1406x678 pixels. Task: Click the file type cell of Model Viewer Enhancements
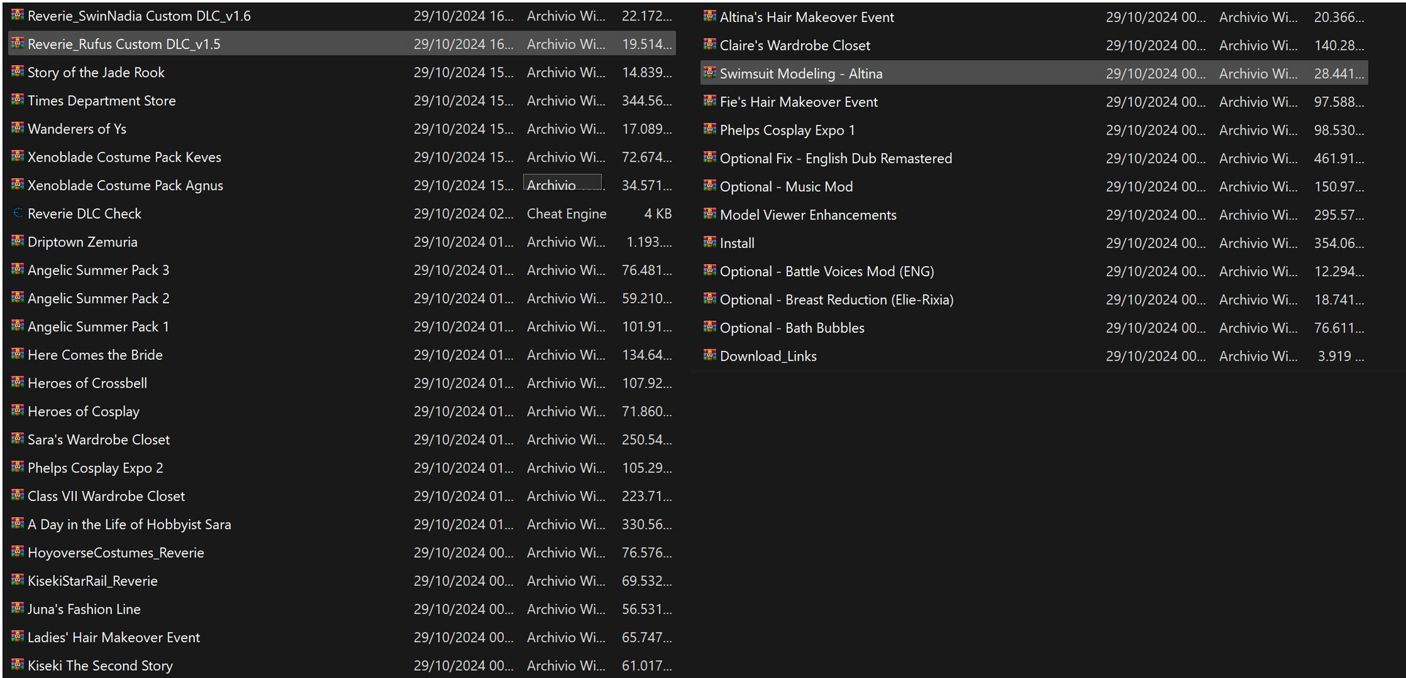[x=1258, y=215]
